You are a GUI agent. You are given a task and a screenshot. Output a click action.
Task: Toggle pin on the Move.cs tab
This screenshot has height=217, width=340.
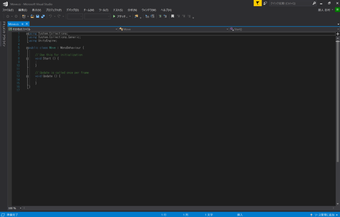click(x=22, y=24)
